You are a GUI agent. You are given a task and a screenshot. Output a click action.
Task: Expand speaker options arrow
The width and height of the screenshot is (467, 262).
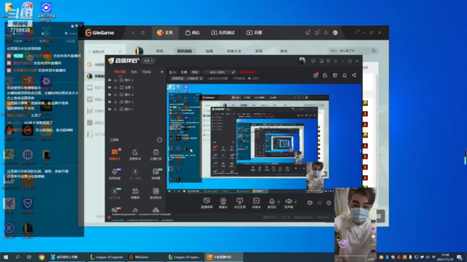[295, 202]
